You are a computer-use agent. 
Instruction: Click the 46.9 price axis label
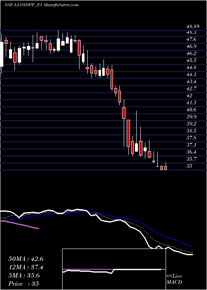191,46
